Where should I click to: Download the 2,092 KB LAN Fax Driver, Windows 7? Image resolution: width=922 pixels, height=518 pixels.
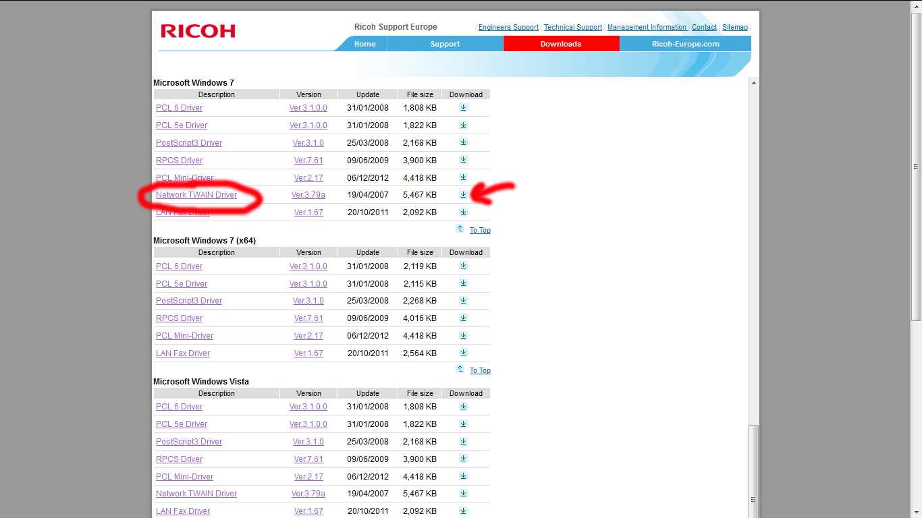[x=463, y=212]
